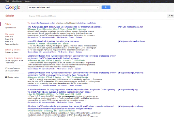Open PDF van researchgate.net
This screenshot has width=174, height=117.
pyautogui.click(x=131, y=27)
